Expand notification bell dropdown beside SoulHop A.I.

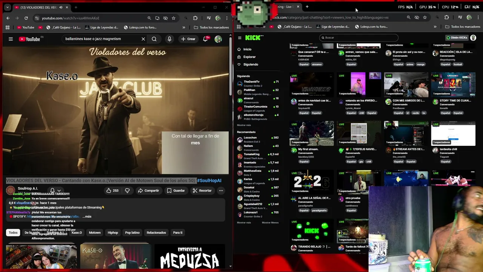point(56,190)
